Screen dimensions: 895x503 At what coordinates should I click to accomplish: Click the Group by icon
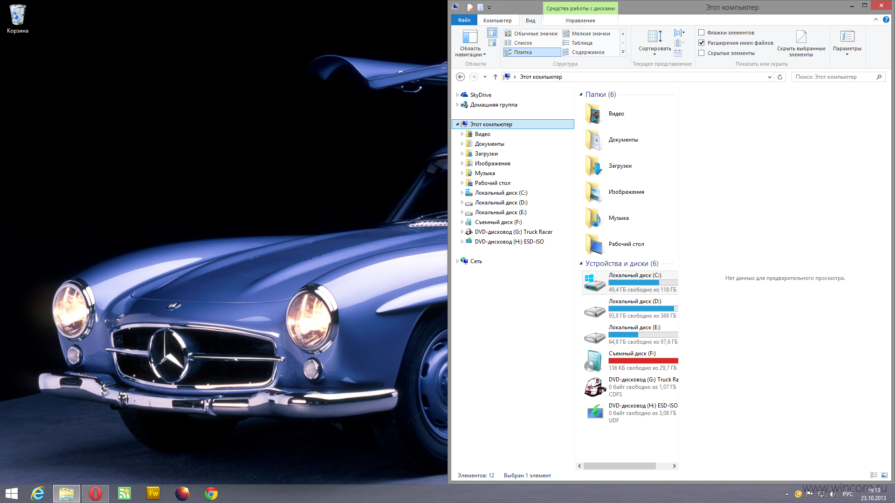pyautogui.click(x=680, y=33)
